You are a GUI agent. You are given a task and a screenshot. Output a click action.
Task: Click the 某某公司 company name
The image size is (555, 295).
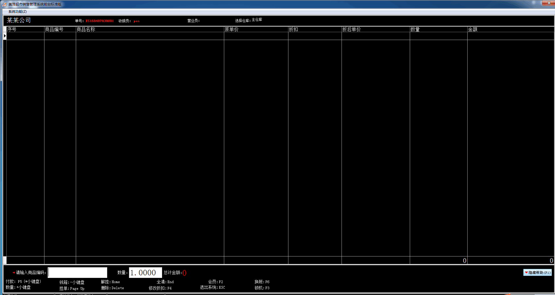point(19,20)
